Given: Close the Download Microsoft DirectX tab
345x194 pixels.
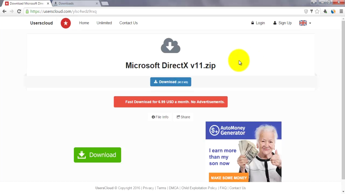Looking at the screenshot, I should pyautogui.click(x=48, y=4).
